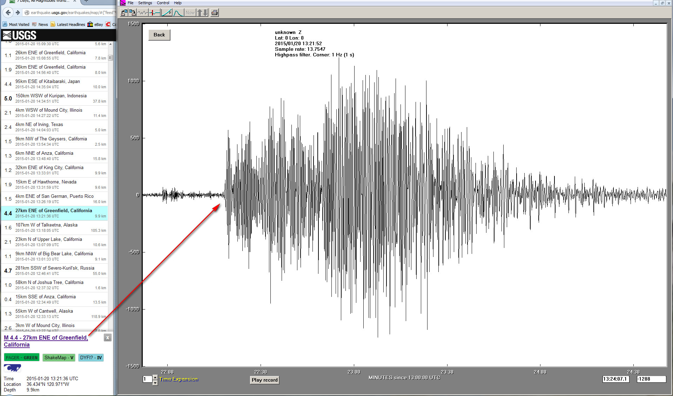The height and width of the screenshot is (396, 673).
Task: Select 23km N of Upper Lake event
Action: pyautogui.click(x=54, y=242)
